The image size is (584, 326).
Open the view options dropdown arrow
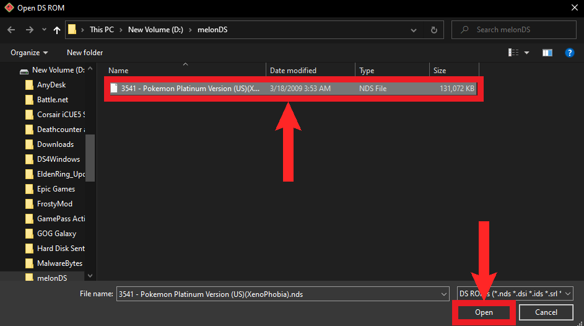(x=526, y=53)
